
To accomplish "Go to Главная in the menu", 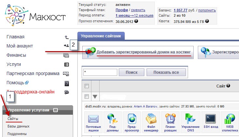I will 15,37.
